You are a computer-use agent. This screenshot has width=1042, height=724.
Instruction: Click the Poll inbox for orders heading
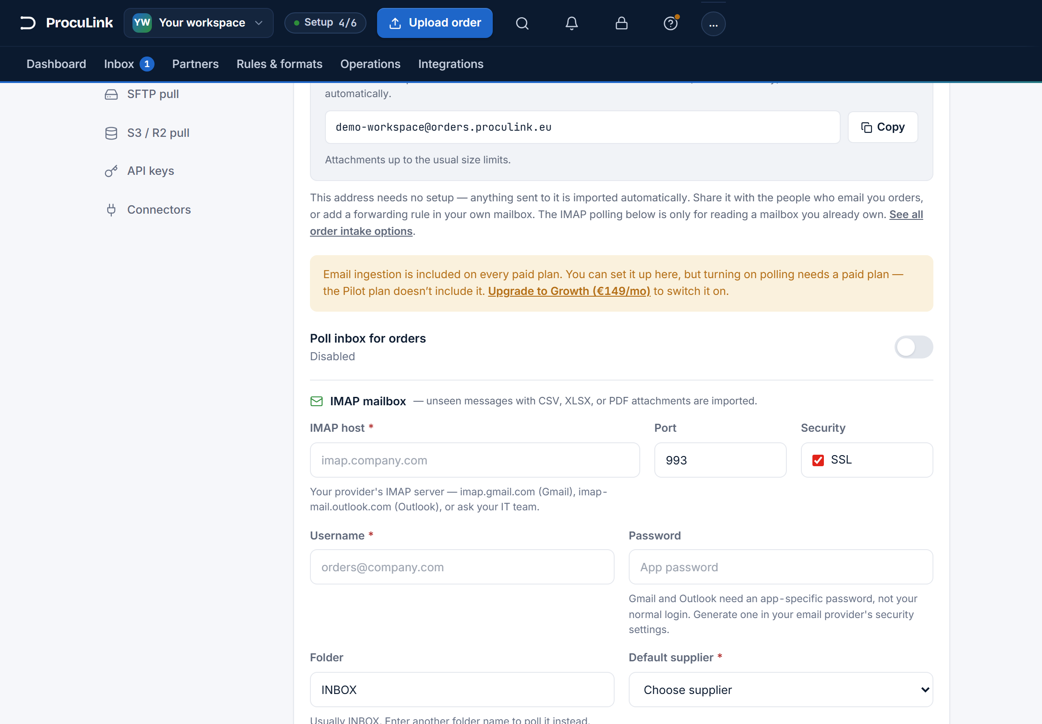(x=368, y=339)
